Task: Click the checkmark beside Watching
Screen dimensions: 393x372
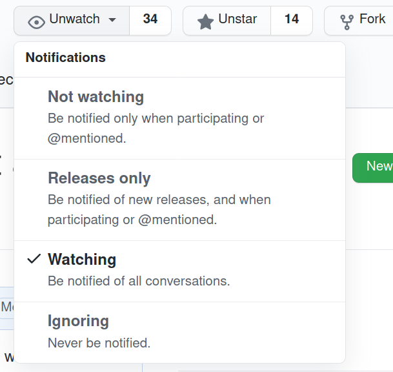Action: pos(34,259)
